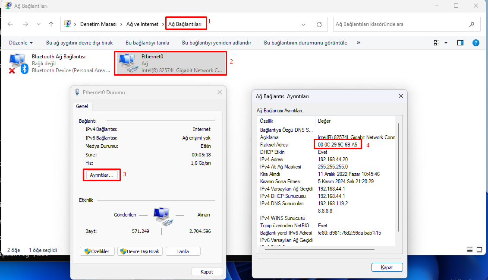The width and height of the screenshot is (488, 280).
Task: Click the address bar network icon
Action: click(x=68, y=24)
